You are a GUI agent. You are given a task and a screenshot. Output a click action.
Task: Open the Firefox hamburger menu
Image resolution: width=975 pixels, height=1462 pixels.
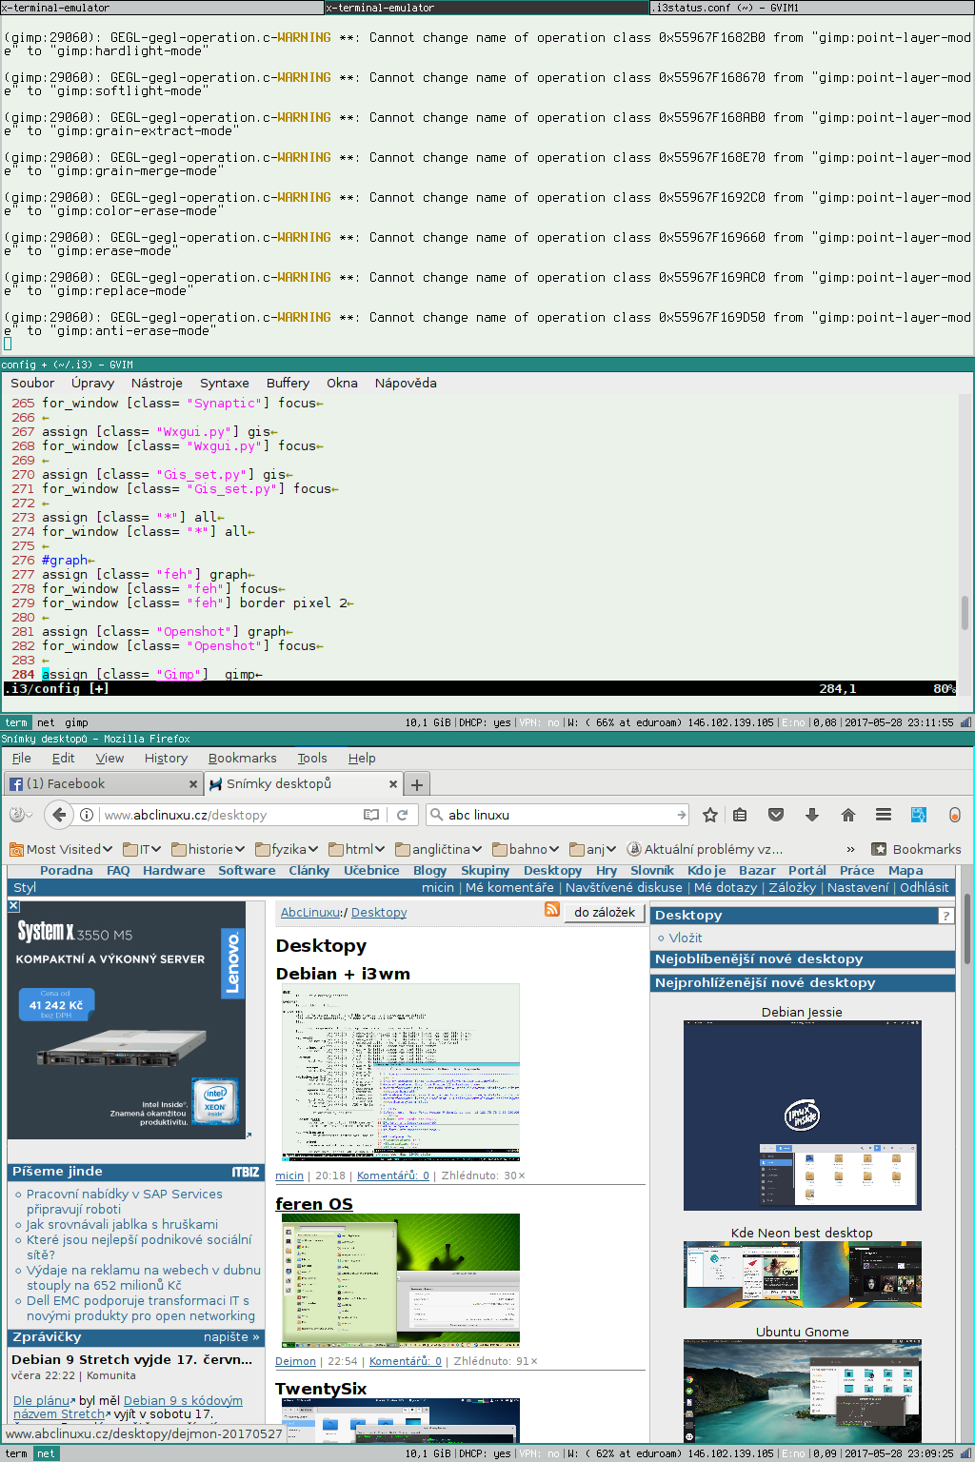(x=884, y=815)
